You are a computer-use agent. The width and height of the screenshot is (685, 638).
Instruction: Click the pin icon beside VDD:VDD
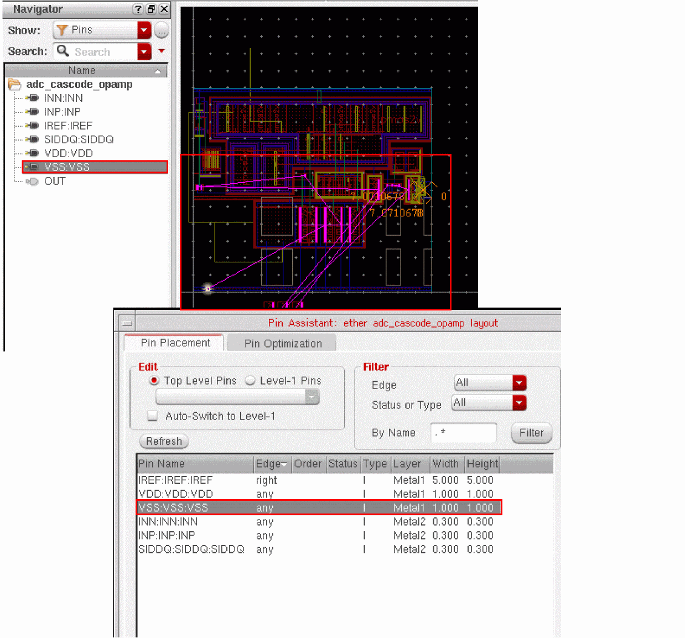pos(32,153)
